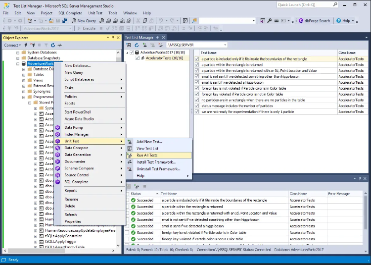Image resolution: width=371 pixels, height=265 pixels.
Task: Open Activity Monitor pulse icon
Action: pyautogui.click(x=60, y=45)
